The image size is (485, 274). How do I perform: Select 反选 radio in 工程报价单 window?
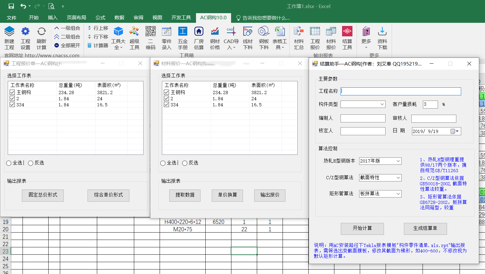click(x=31, y=163)
